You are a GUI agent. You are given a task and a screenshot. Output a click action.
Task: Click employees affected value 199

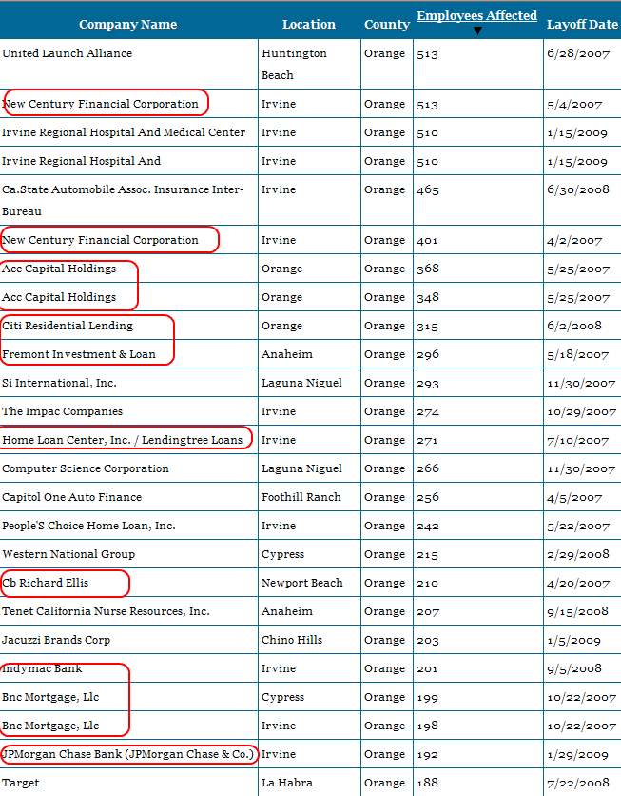(x=427, y=698)
